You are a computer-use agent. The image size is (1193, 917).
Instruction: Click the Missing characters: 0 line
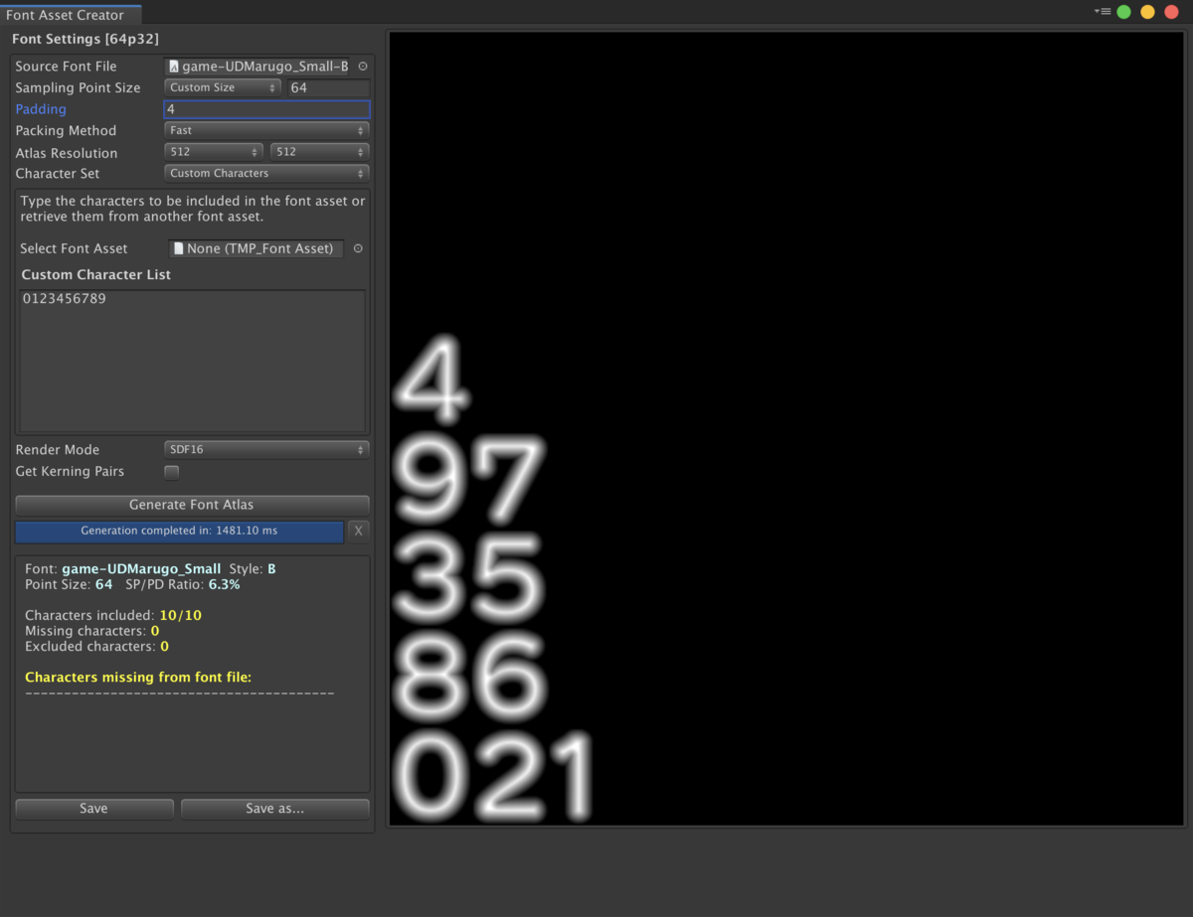(92, 631)
